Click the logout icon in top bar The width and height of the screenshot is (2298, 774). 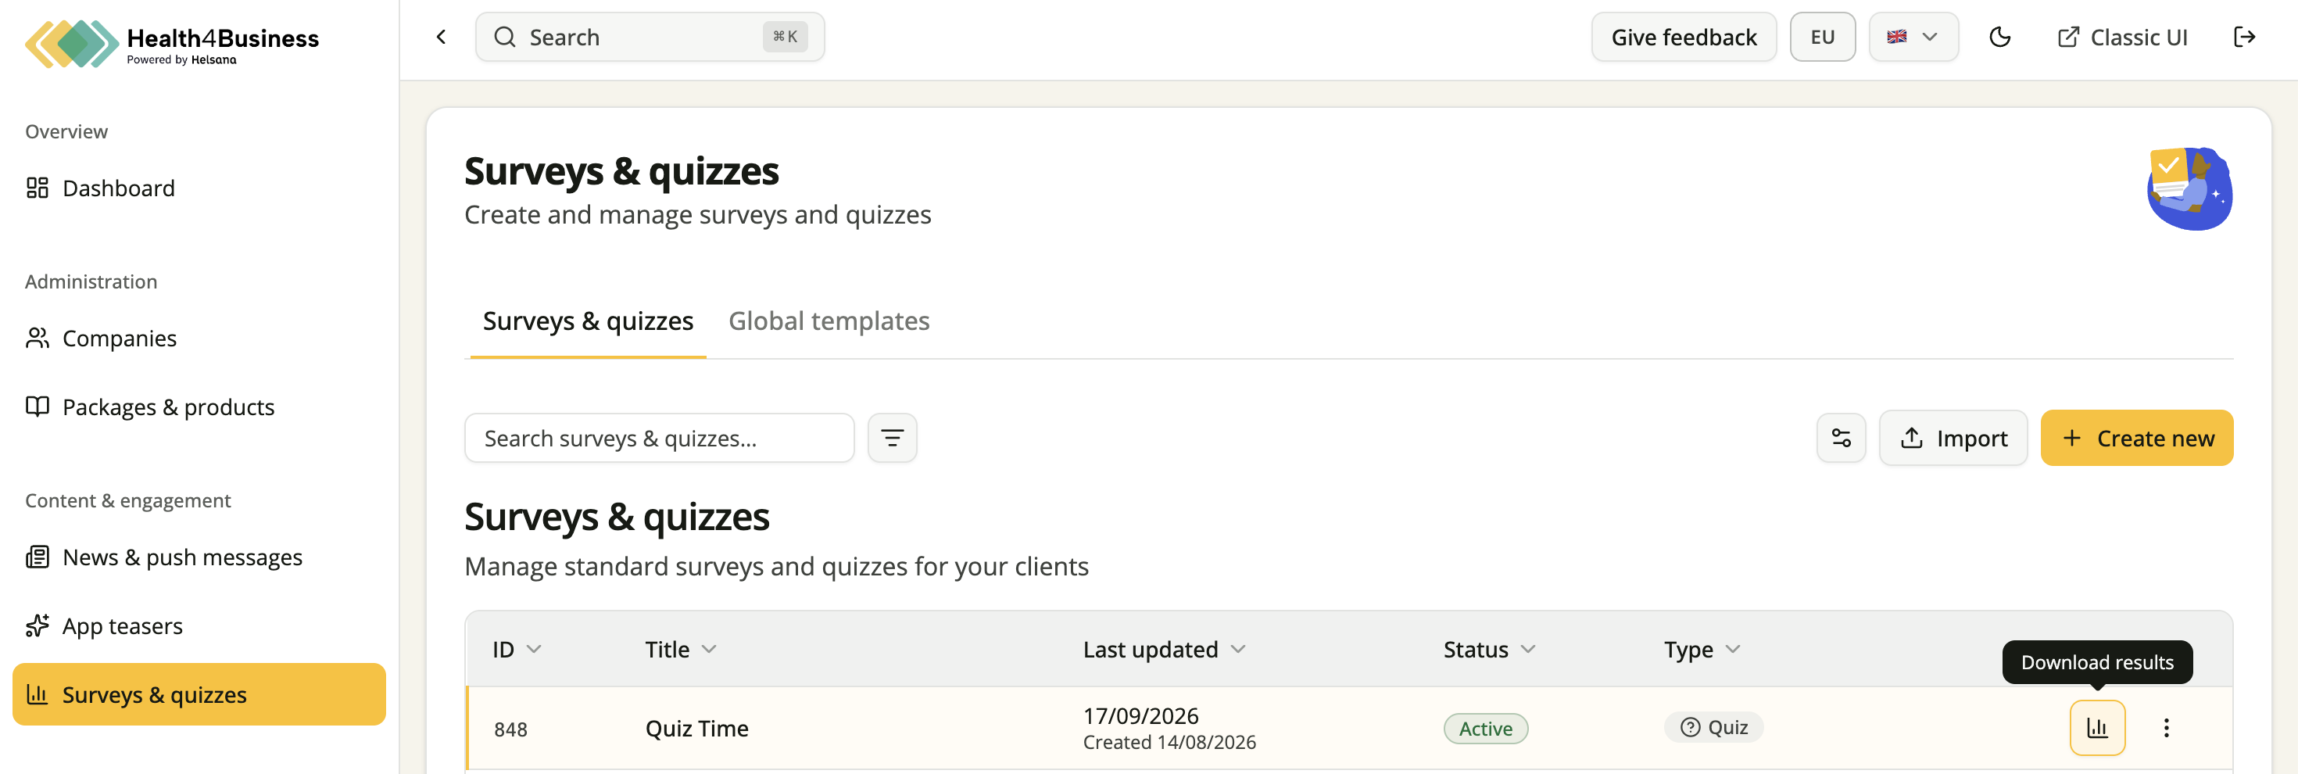pos(2243,37)
